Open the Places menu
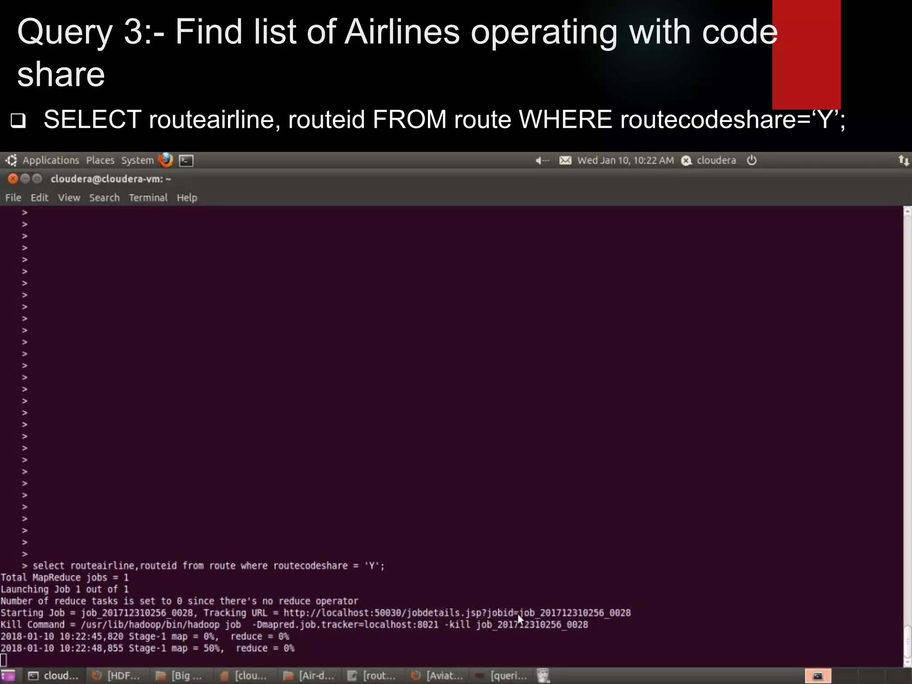The image size is (912, 684). tap(100, 160)
